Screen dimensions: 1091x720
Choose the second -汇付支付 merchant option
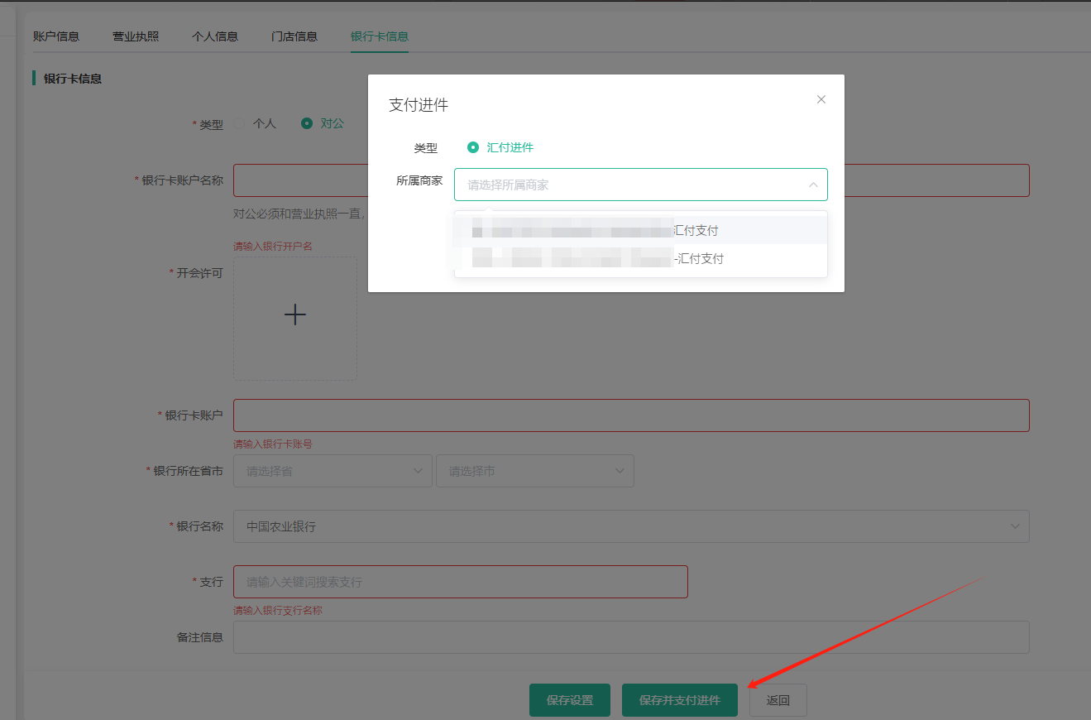[640, 258]
